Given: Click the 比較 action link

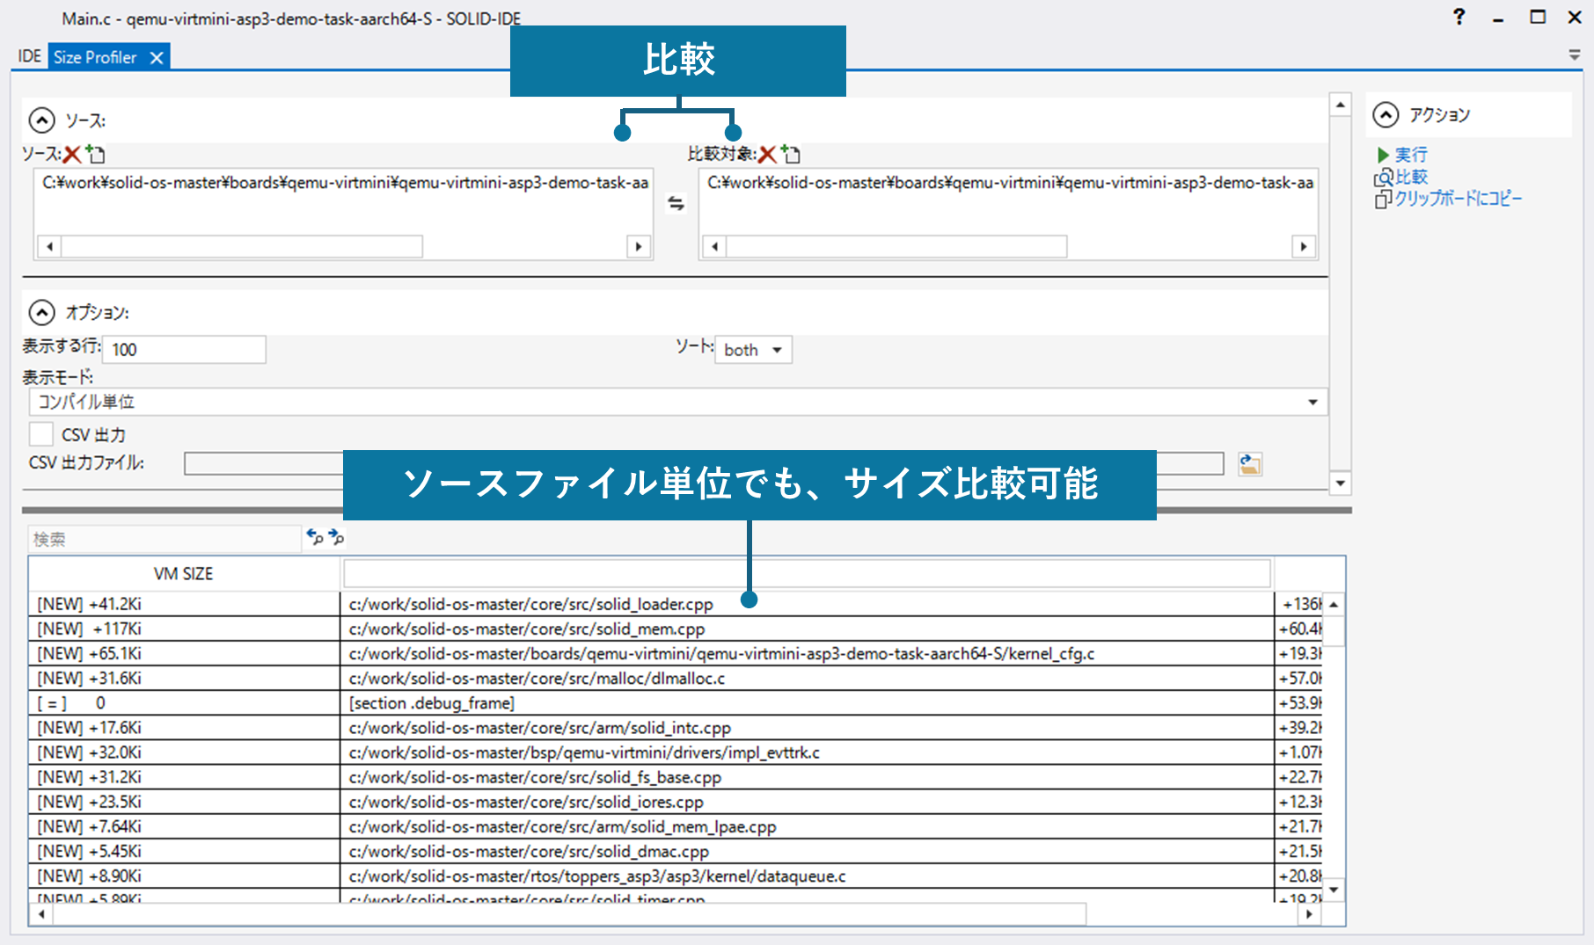Looking at the screenshot, I should pyautogui.click(x=1410, y=177).
